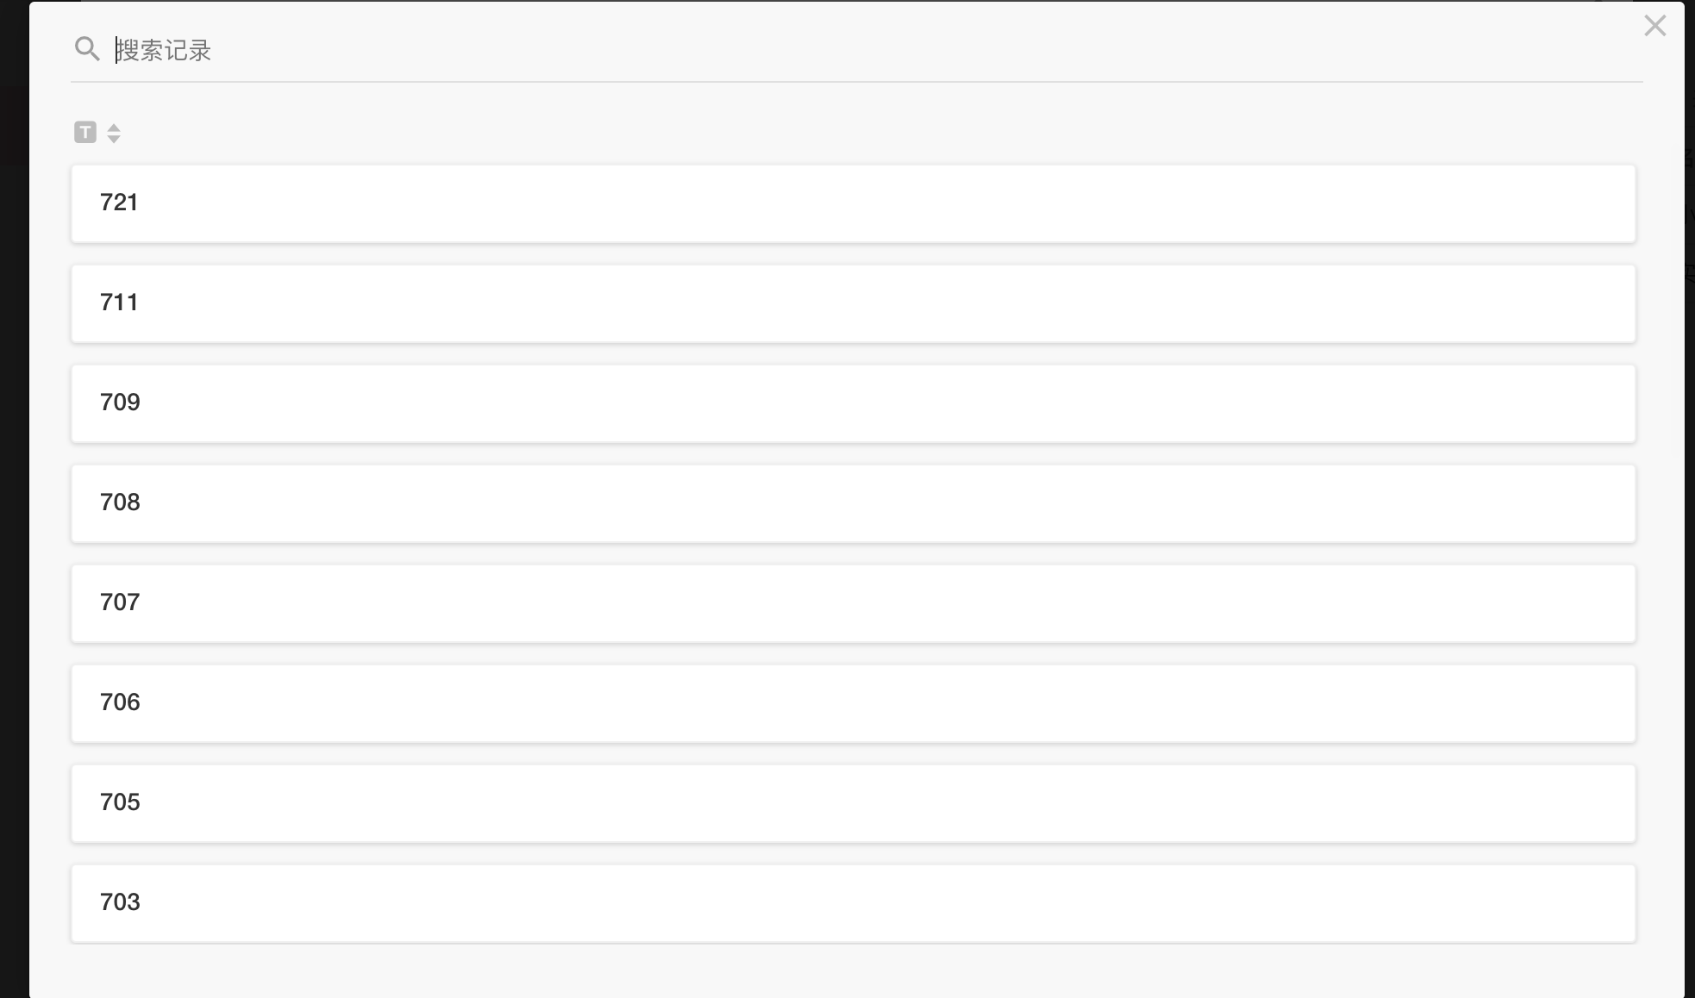Click the magnifying glass search icon

(x=87, y=49)
